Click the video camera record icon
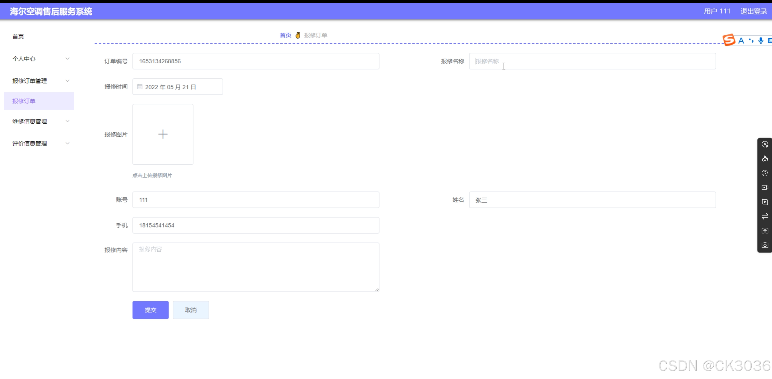The image size is (772, 379). (765, 187)
